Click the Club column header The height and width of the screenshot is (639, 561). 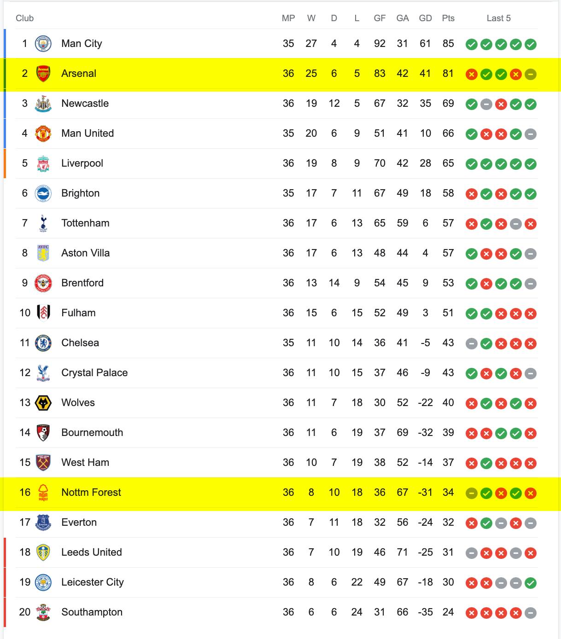coord(25,18)
